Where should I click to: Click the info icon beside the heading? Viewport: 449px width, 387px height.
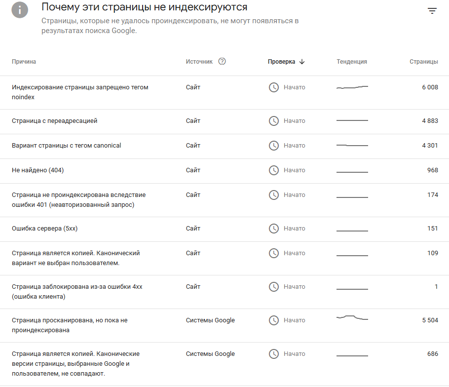(x=20, y=10)
